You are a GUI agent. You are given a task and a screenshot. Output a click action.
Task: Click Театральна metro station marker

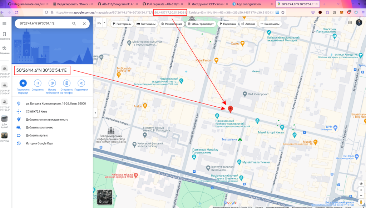(240, 139)
